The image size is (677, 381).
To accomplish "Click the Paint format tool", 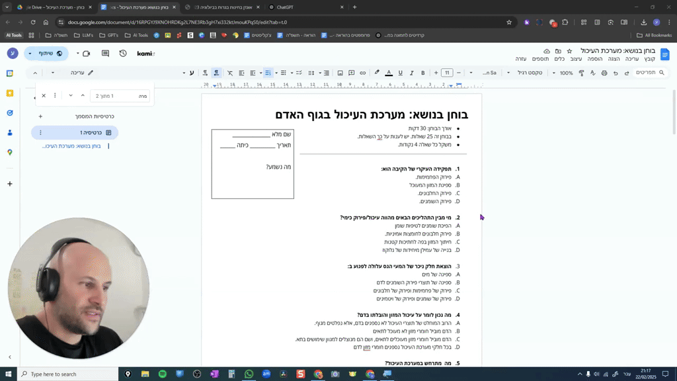I will click(582, 73).
